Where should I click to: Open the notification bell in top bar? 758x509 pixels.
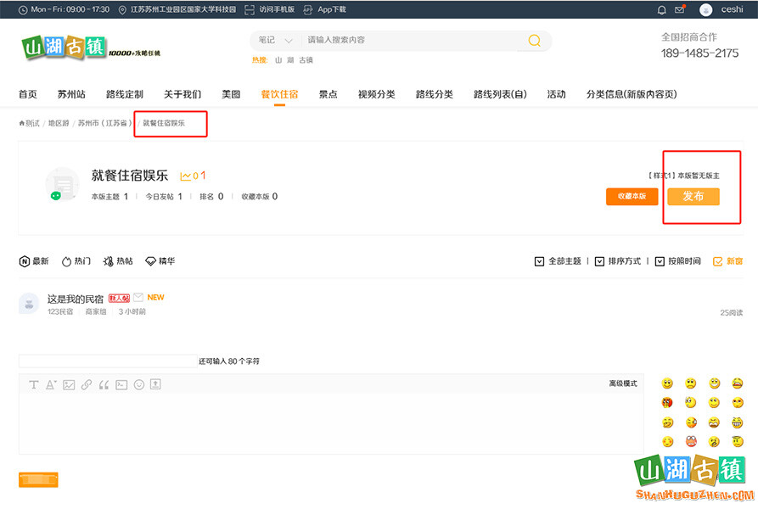tap(662, 9)
